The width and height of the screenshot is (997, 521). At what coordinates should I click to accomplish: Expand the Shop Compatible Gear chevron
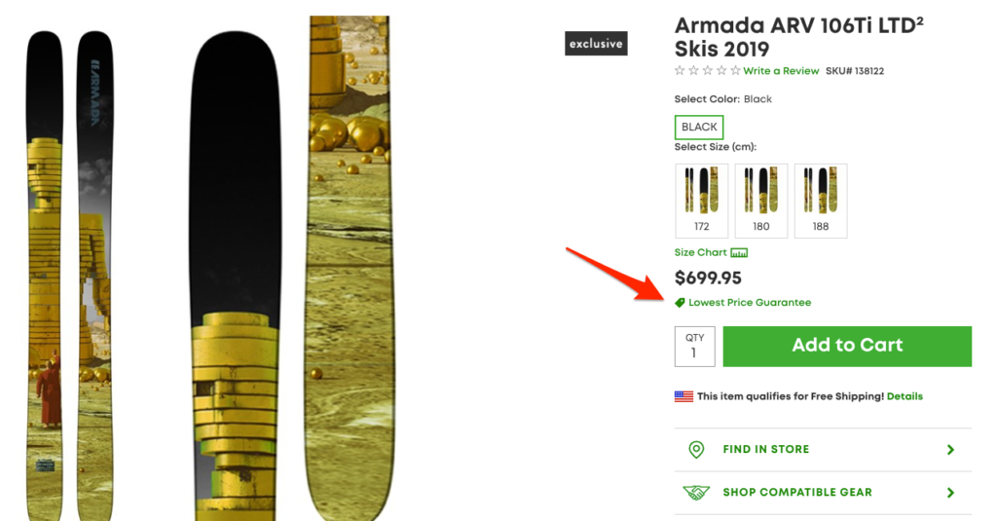click(950, 493)
